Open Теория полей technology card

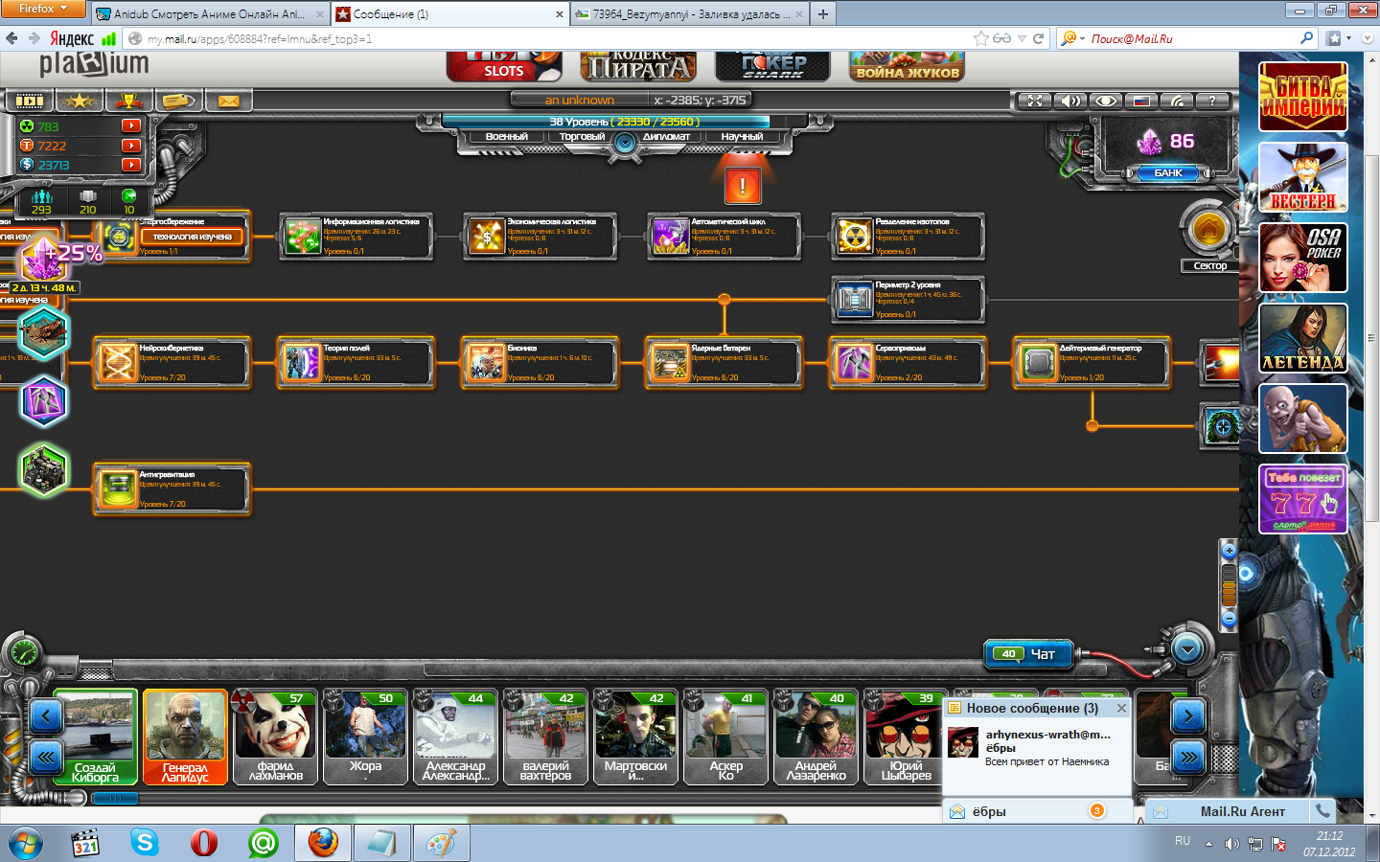[356, 363]
